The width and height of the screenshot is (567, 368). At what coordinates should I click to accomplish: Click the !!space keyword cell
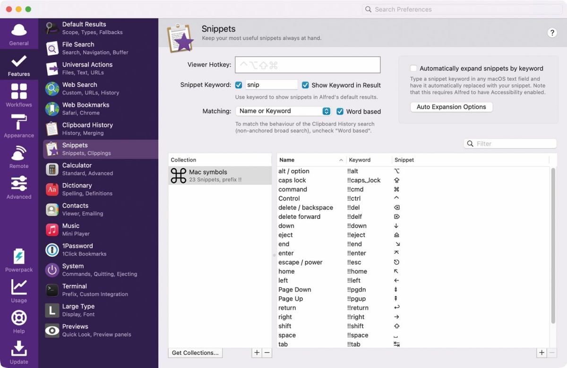(358, 335)
